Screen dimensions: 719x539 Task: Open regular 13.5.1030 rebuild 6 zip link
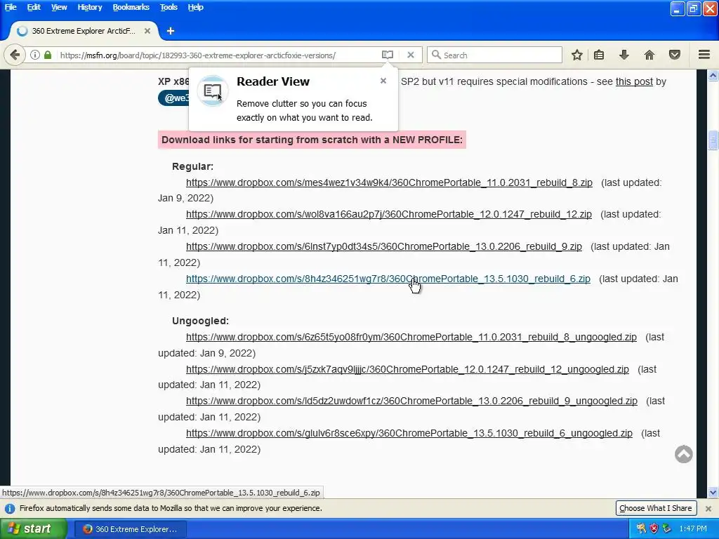pyautogui.click(x=388, y=279)
